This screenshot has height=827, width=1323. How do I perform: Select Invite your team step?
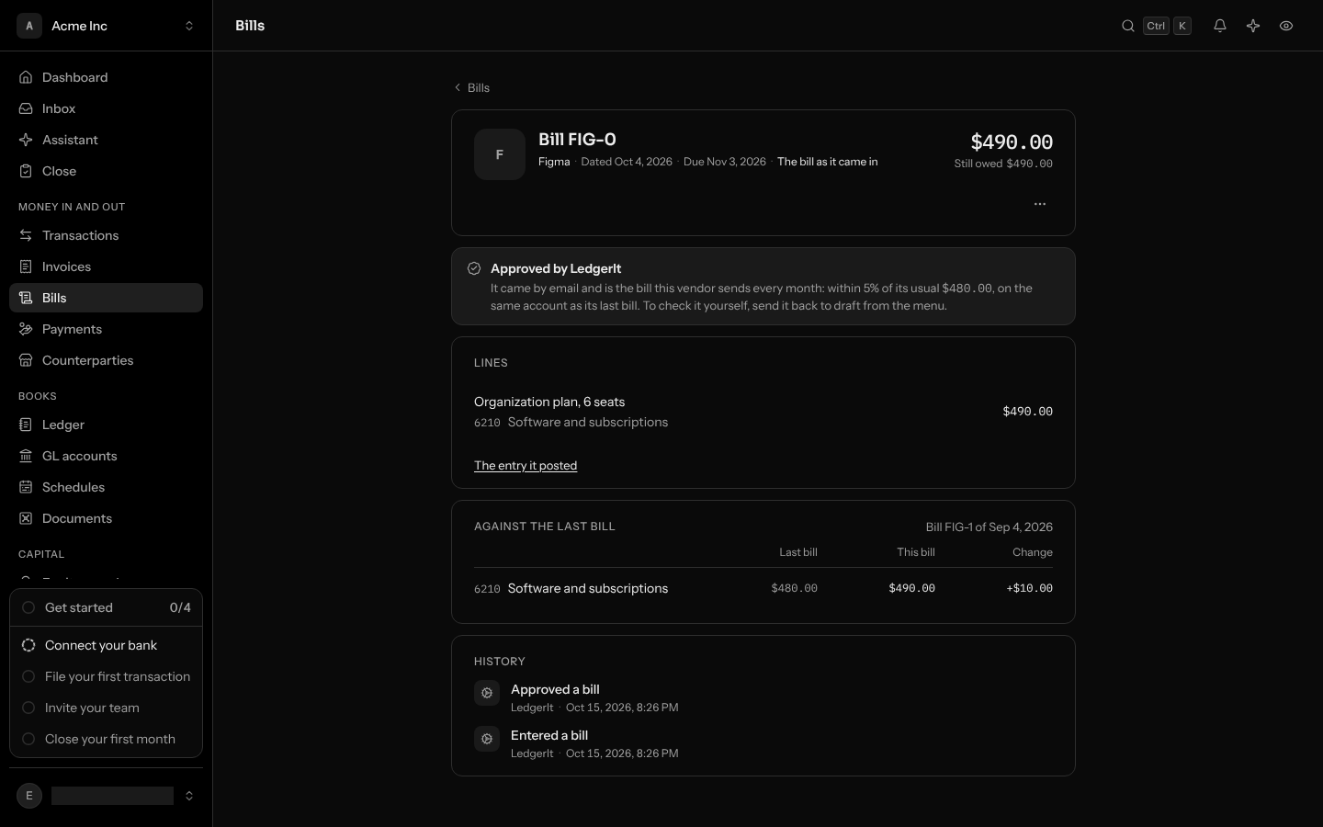point(106,708)
